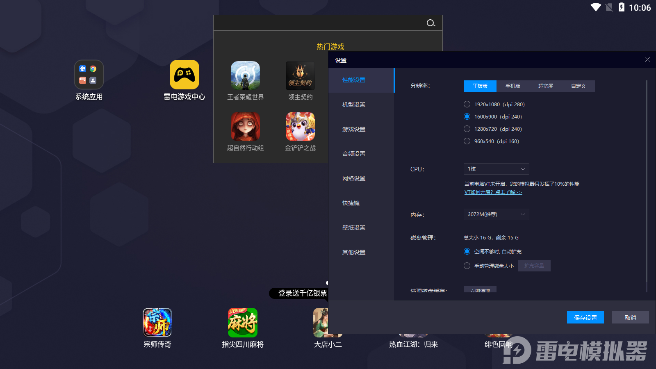Switch to 网络设置 section

click(x=361, y=179)
